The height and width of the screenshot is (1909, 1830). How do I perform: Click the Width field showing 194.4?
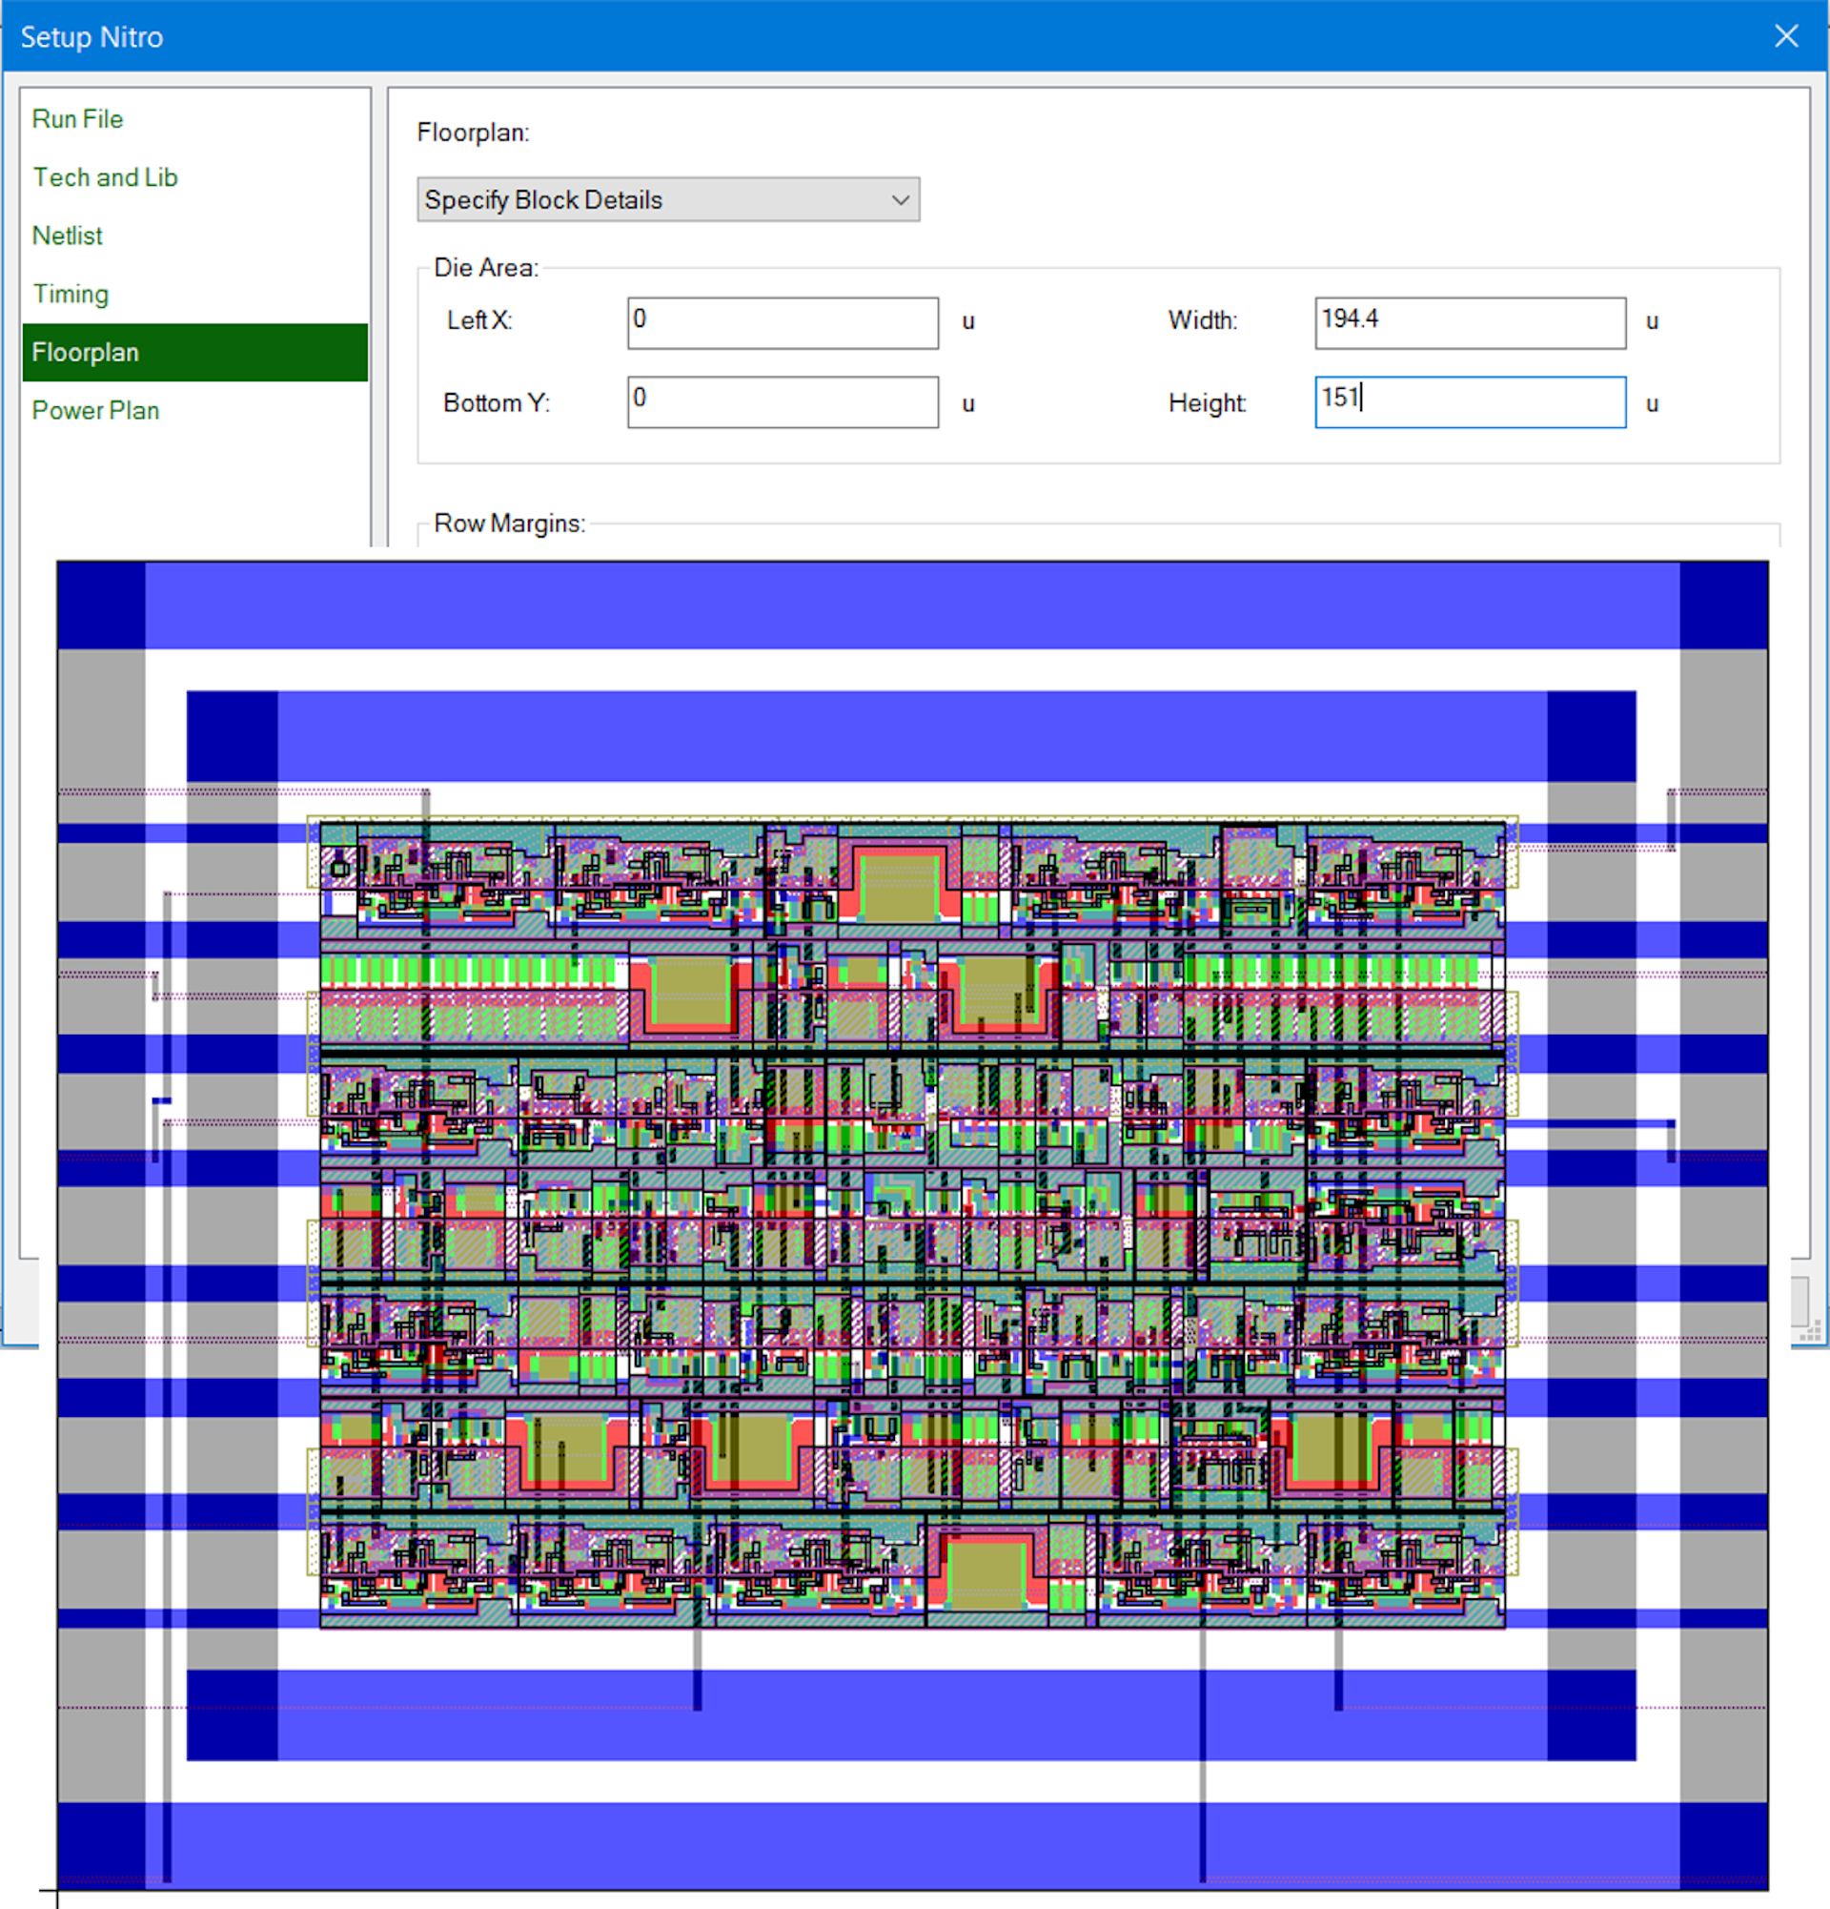[x=1469, y=323]
